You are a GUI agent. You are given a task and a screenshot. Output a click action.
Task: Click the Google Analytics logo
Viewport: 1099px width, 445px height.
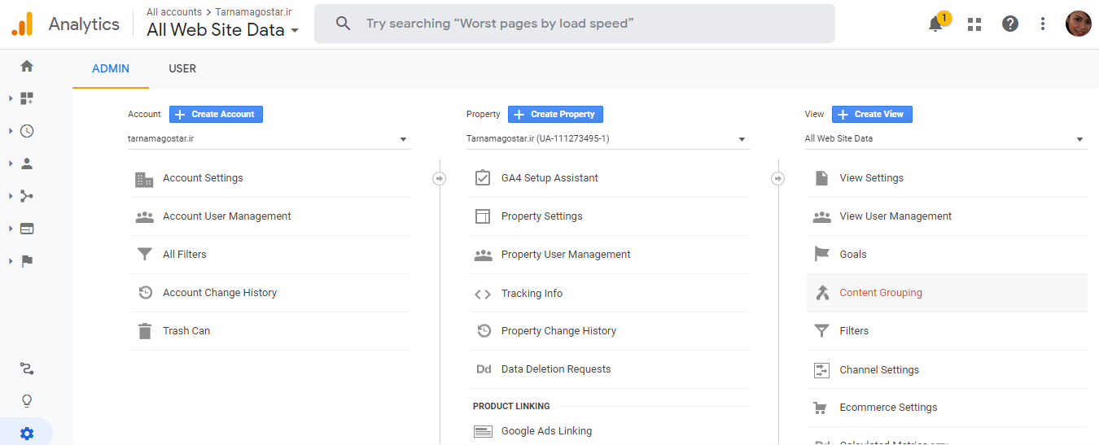23,24
